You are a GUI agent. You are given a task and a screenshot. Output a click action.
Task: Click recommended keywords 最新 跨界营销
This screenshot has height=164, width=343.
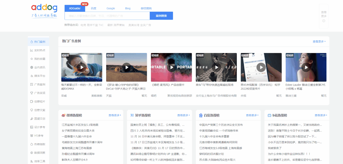(x=116, y=25)
